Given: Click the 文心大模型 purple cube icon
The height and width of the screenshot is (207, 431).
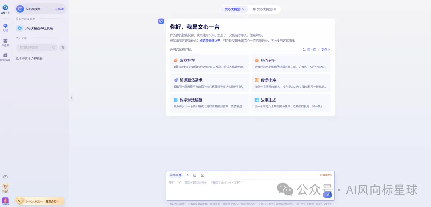Looking at the screenshot, I should (x=20, y=9).
